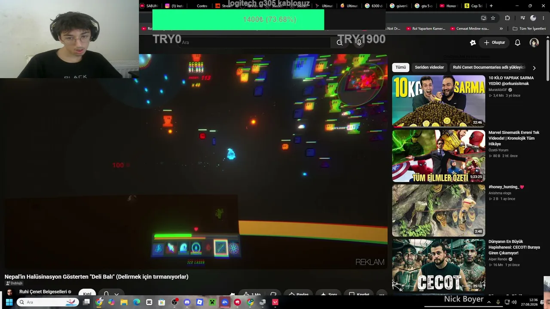
Task: Show hidden system tray icons
Action: tap(489, 302)
